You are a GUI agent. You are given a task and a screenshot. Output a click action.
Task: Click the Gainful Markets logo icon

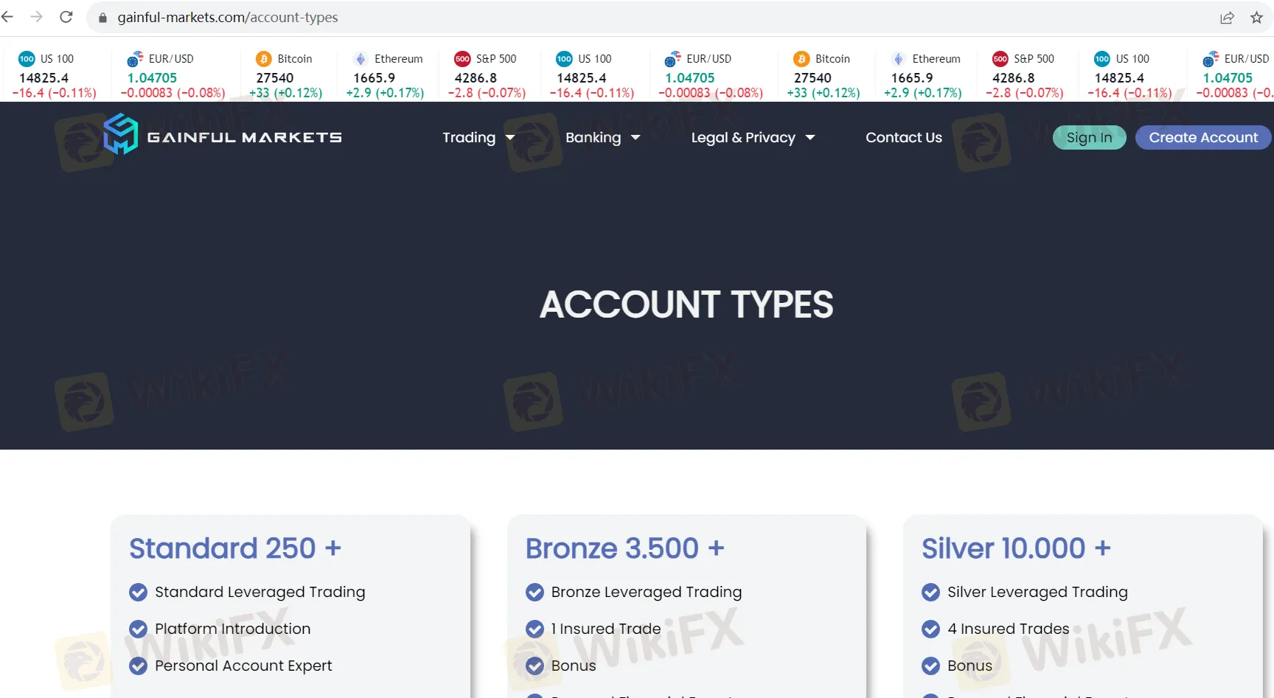(120, 133)
